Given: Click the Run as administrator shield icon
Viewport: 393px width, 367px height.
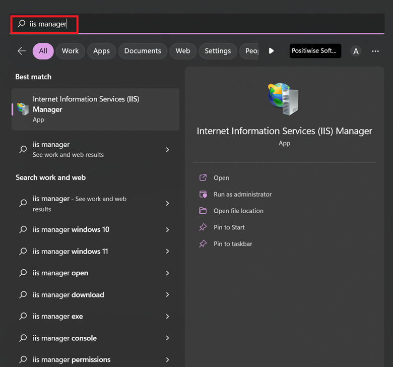Looking at the screenshot, I should [203, 194].
